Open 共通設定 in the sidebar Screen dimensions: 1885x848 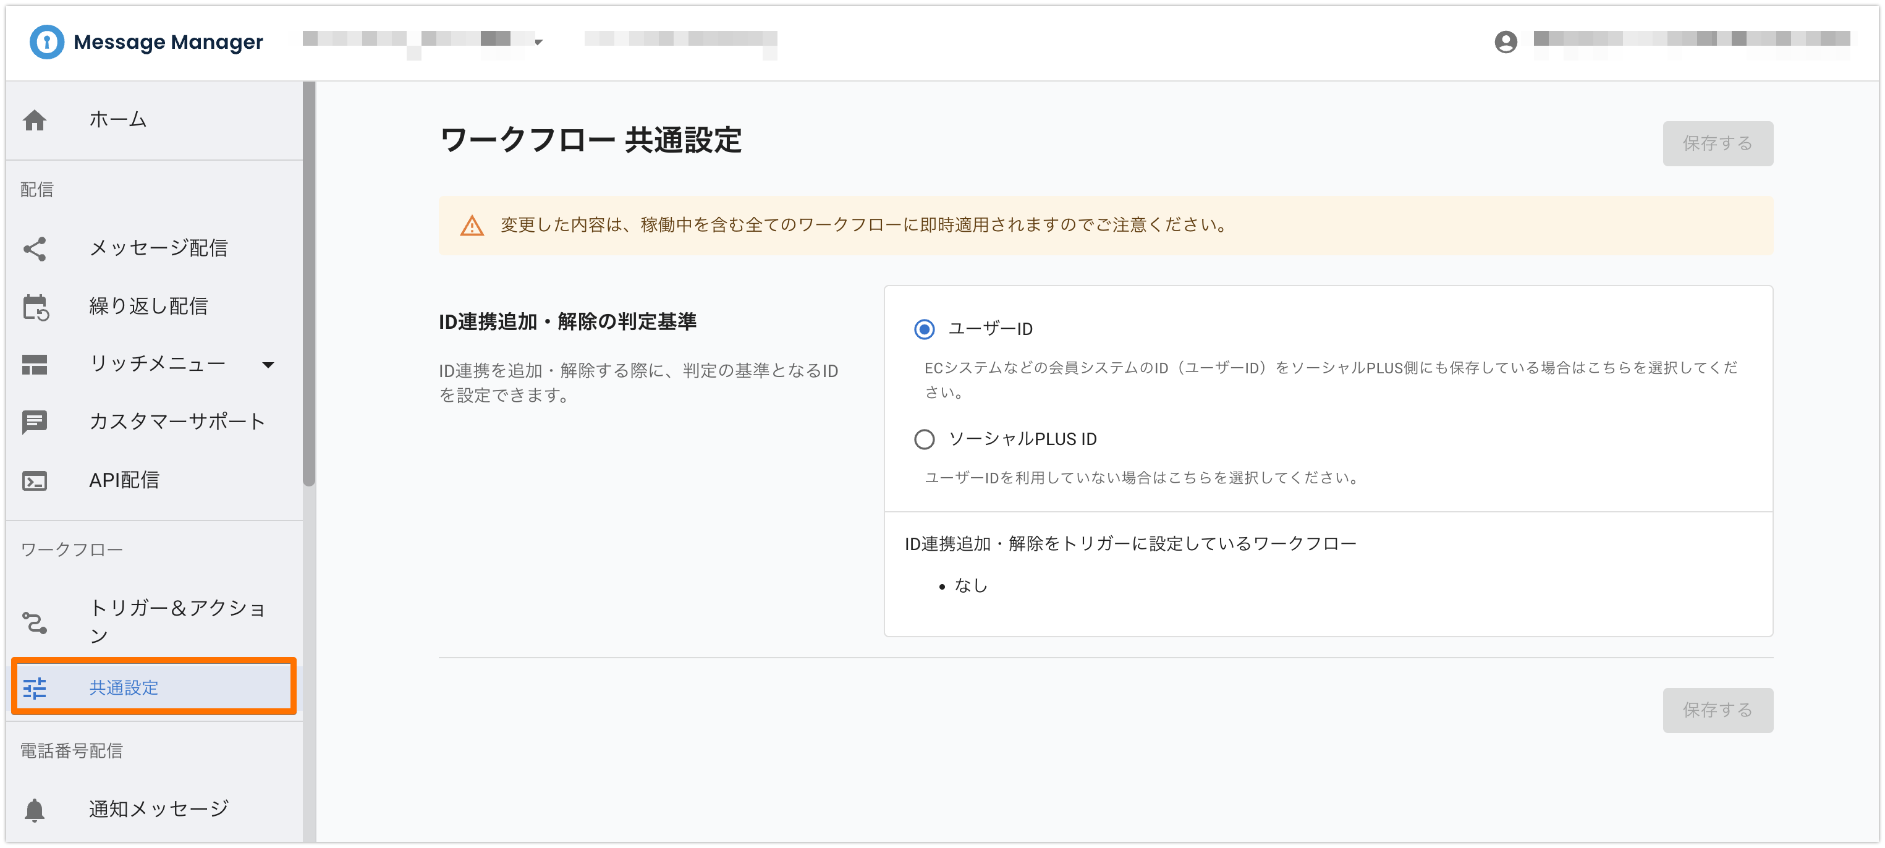[124, 688]
